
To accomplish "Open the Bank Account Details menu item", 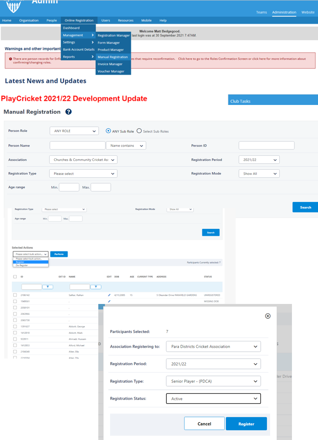I will click(79, 50).
